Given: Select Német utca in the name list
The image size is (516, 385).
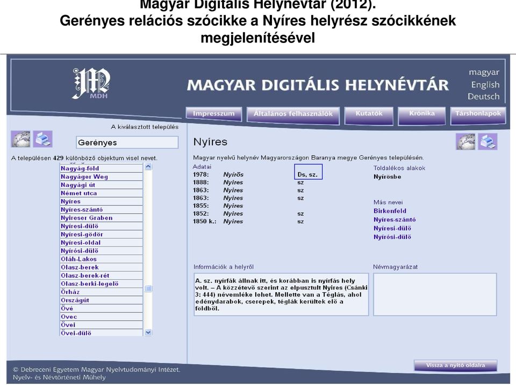Looking at the screenshot, I should [x=102, y=193].
